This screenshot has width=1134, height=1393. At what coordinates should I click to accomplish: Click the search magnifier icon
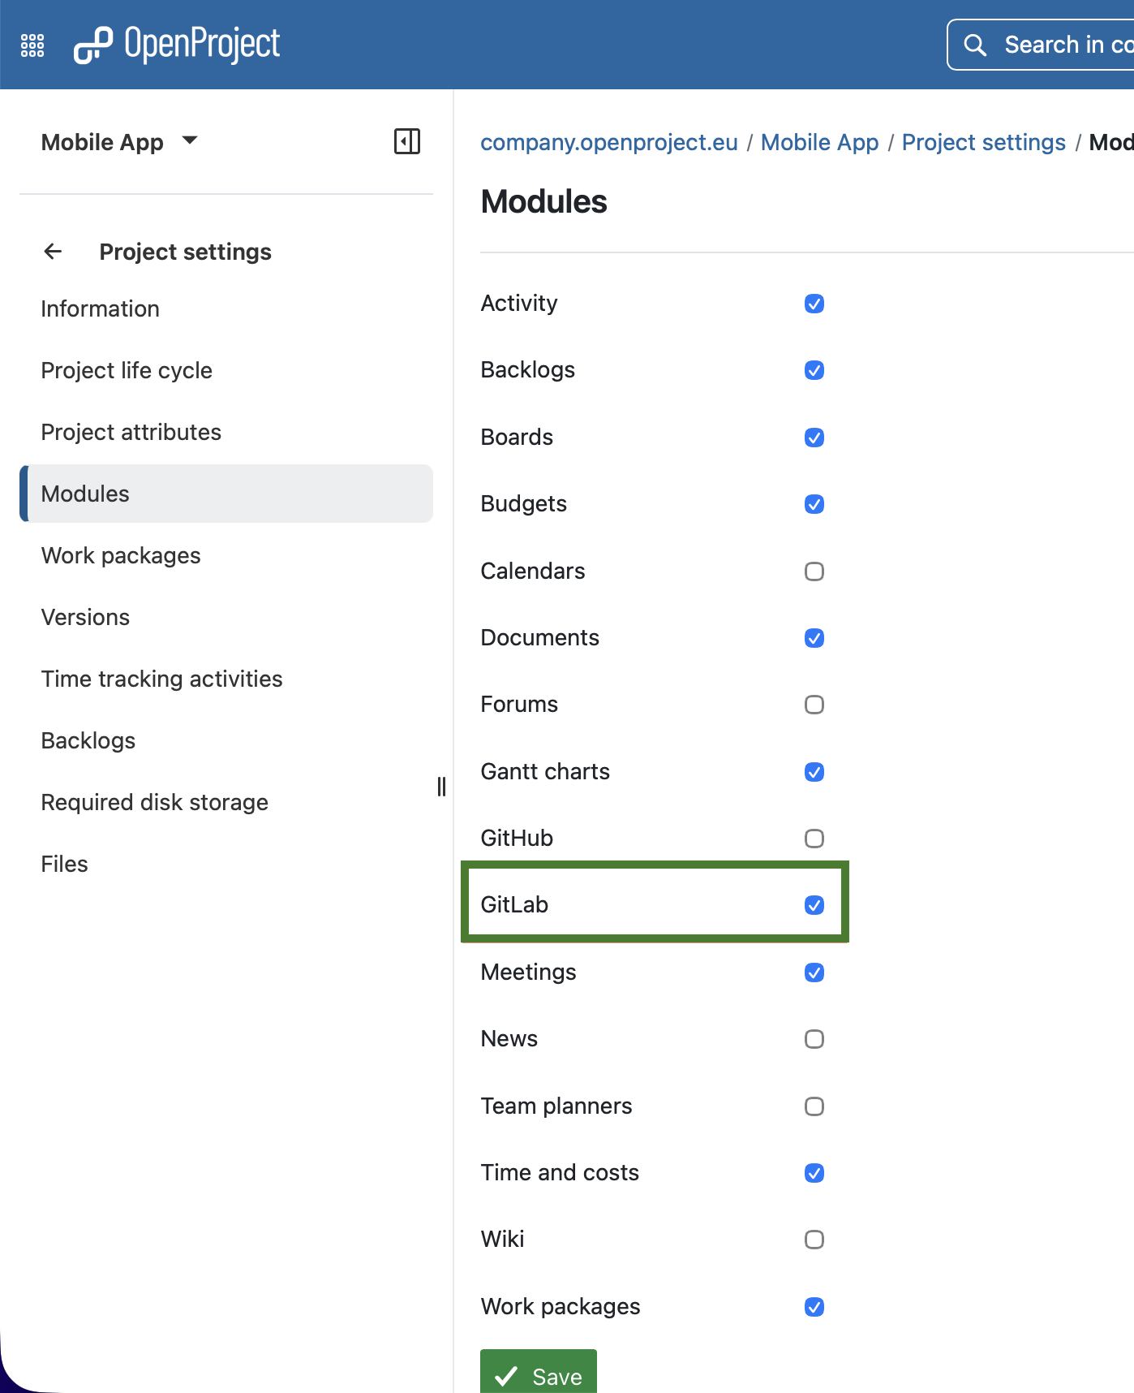(975, 45)
